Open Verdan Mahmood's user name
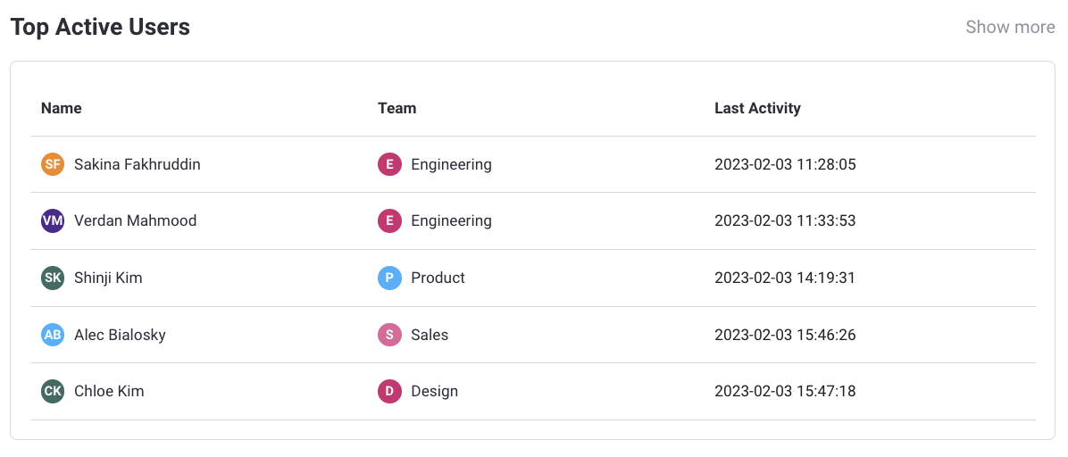This screenshot has width=1068, height=457. pos(136,220)
